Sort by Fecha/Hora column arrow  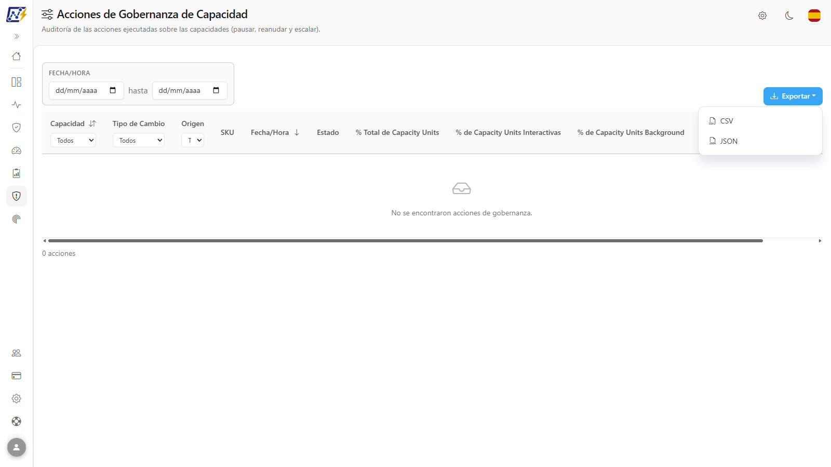(x=297, y=132)
